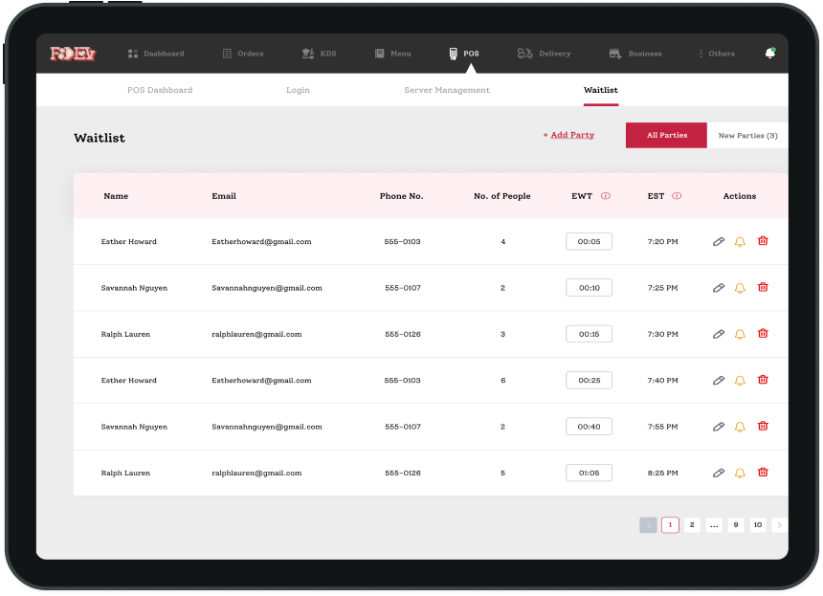Screen dimensions: 823x596
Task: Click the FoodEv logo
Action: 73,54
